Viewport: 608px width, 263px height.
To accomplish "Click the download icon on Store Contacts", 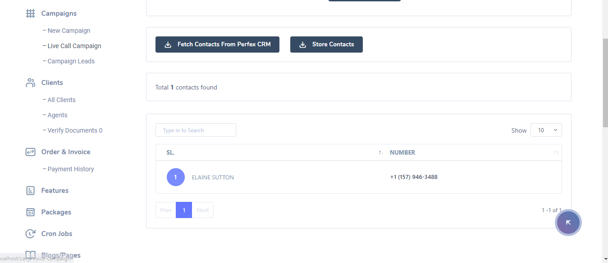I will (302, 44).
